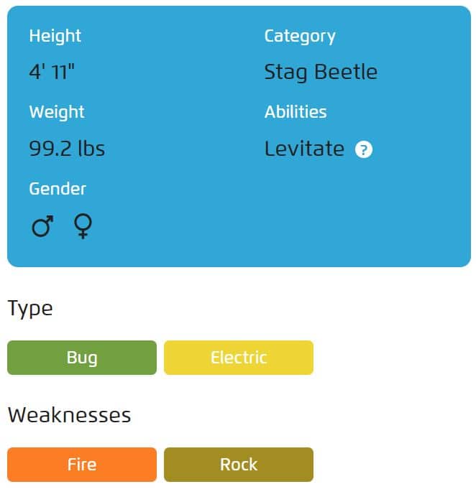
Task: Click the Stag Beetle category text
Action: pos(321,73)
